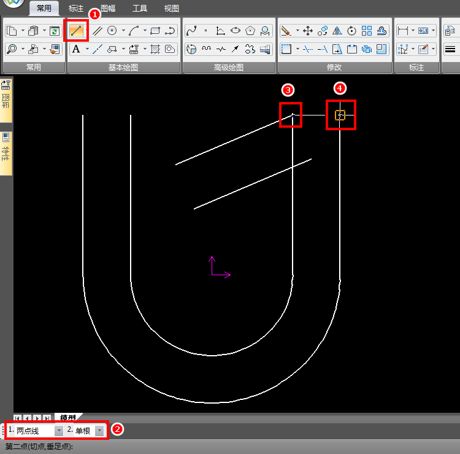Click the snap marker on right line
The height and width of the screenshot is (454, 460).
click(x=340, y=115)
